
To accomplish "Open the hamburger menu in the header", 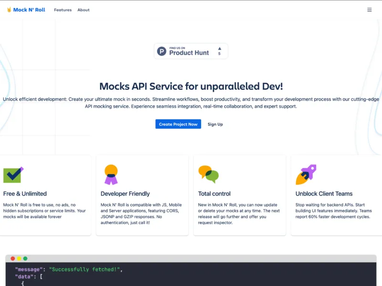I will pyautogui.click(x=369, y=10).
